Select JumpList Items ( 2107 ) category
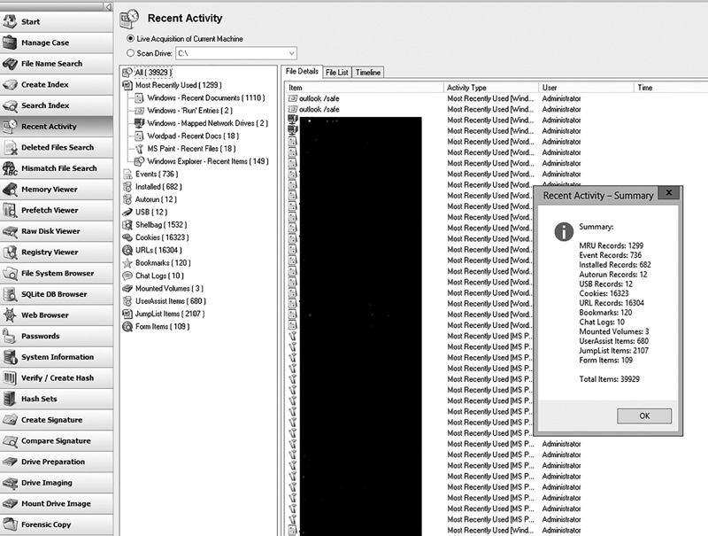Viewport: 708px width, 536px height. pyautogui.click(x=170, y=314)
